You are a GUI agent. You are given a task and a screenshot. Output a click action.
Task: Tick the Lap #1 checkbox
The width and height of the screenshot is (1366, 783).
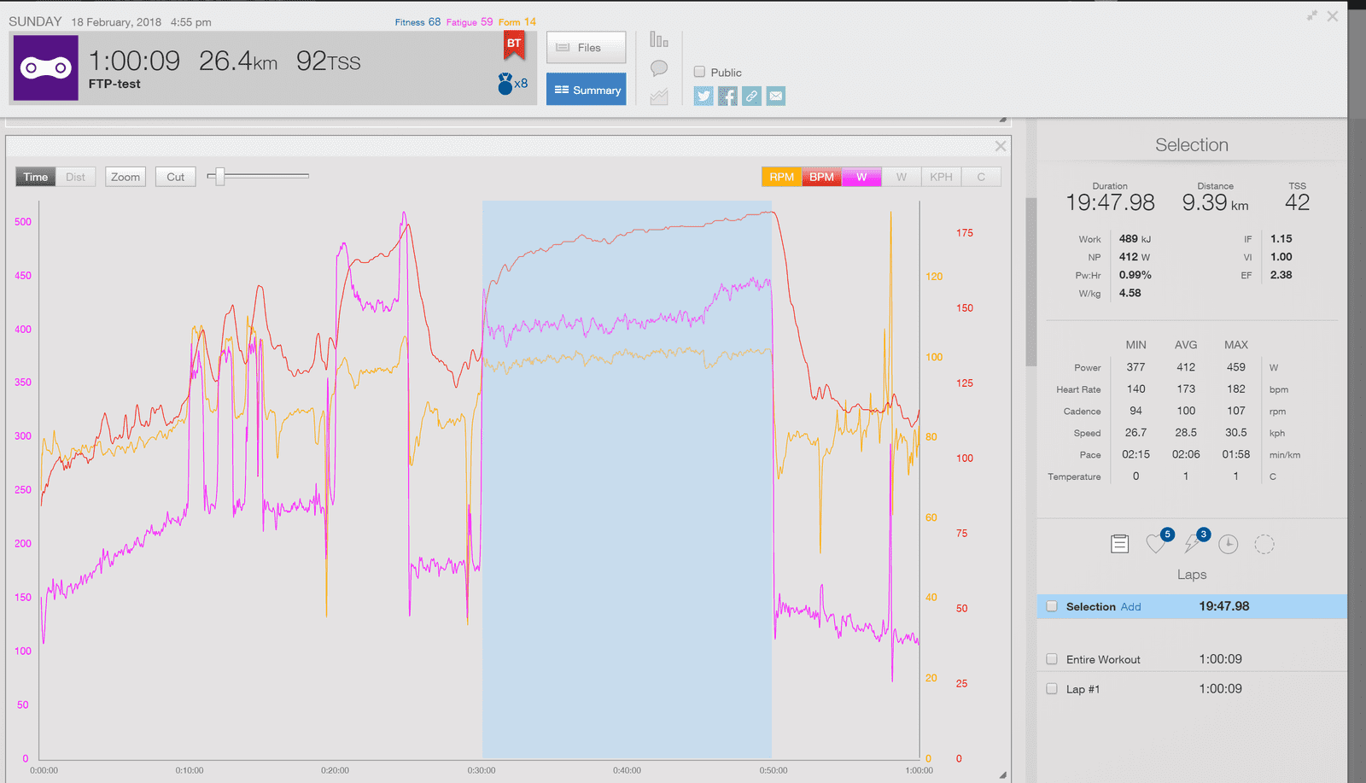pyautogui.click(x=1052, y=689)
